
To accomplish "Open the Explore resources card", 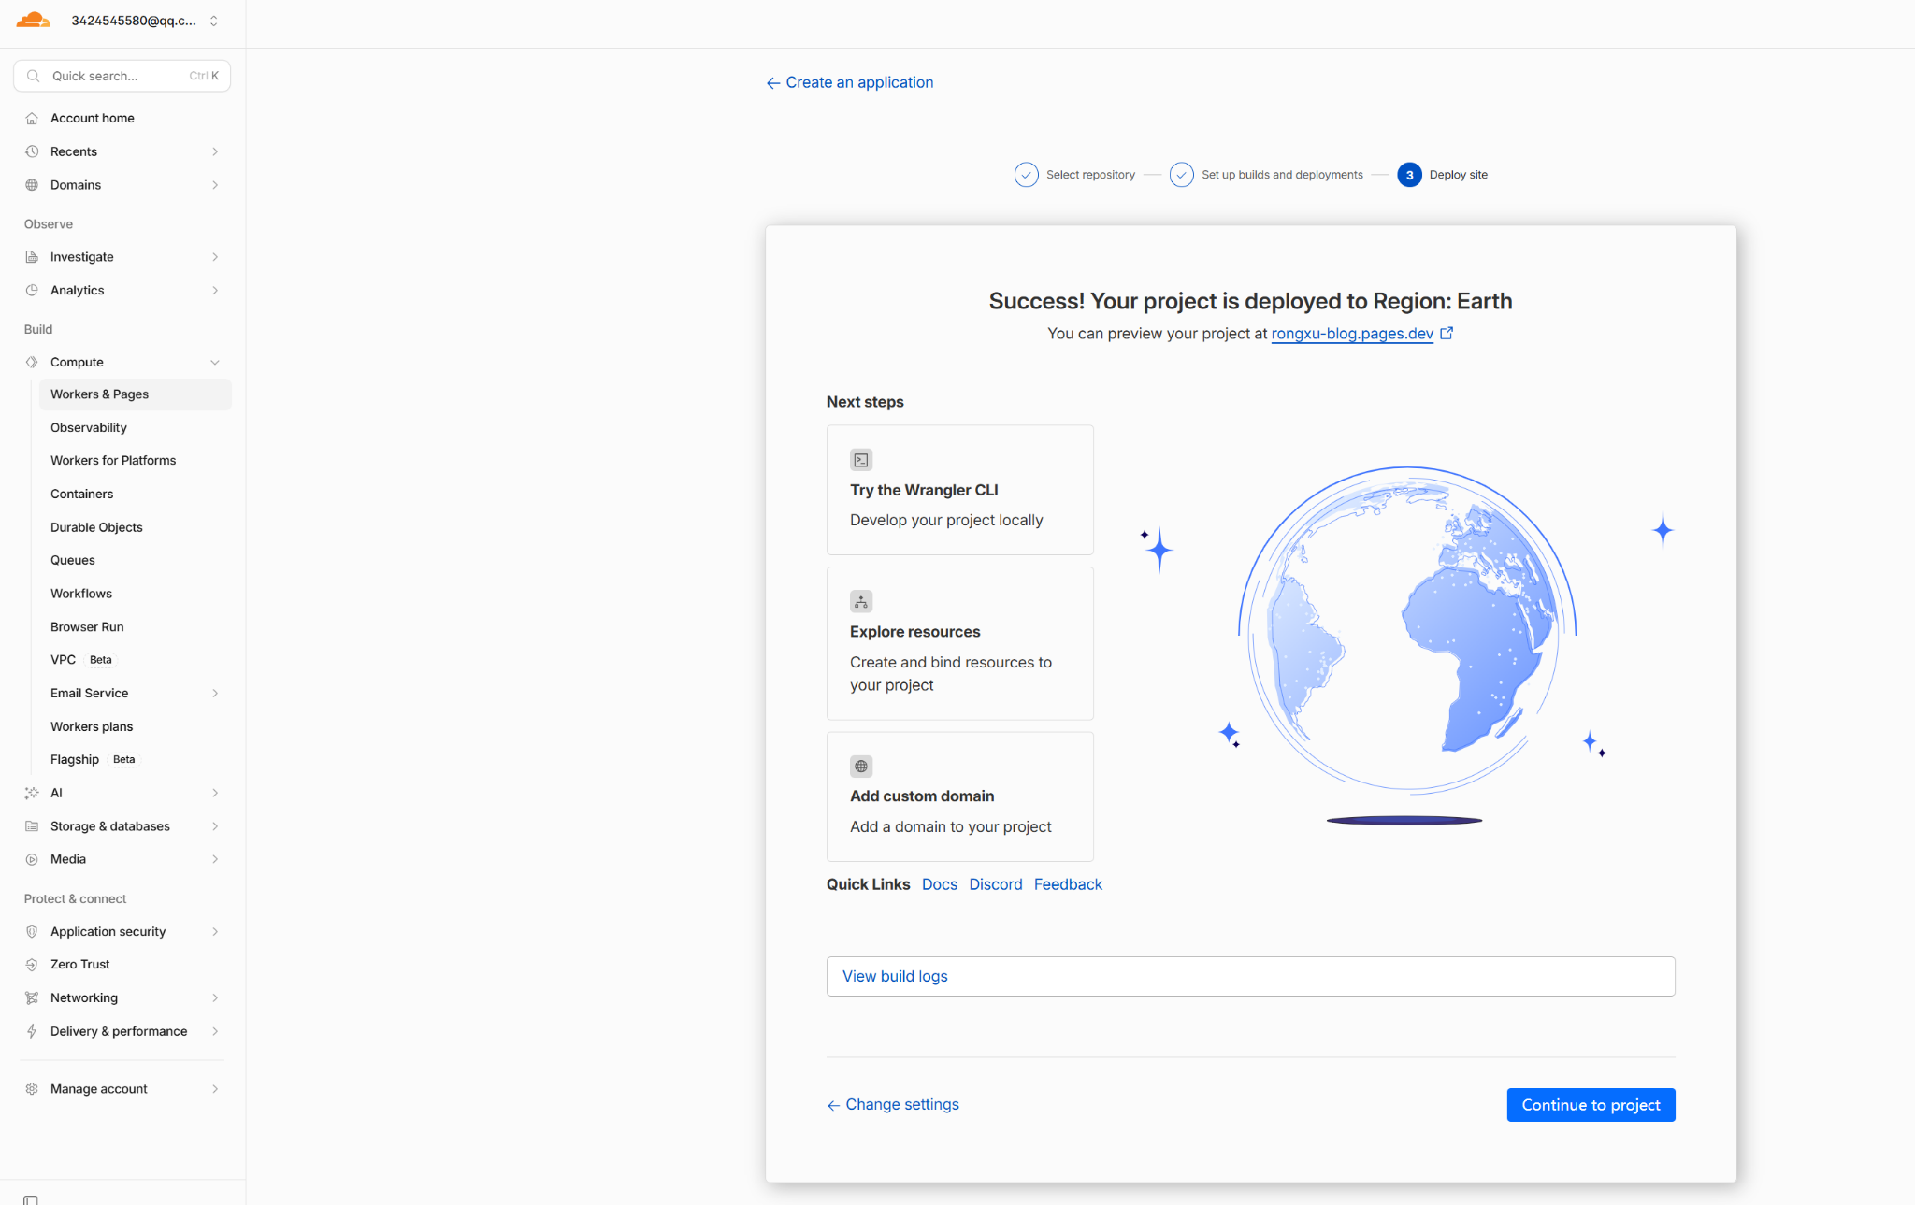I will (959, 643).
